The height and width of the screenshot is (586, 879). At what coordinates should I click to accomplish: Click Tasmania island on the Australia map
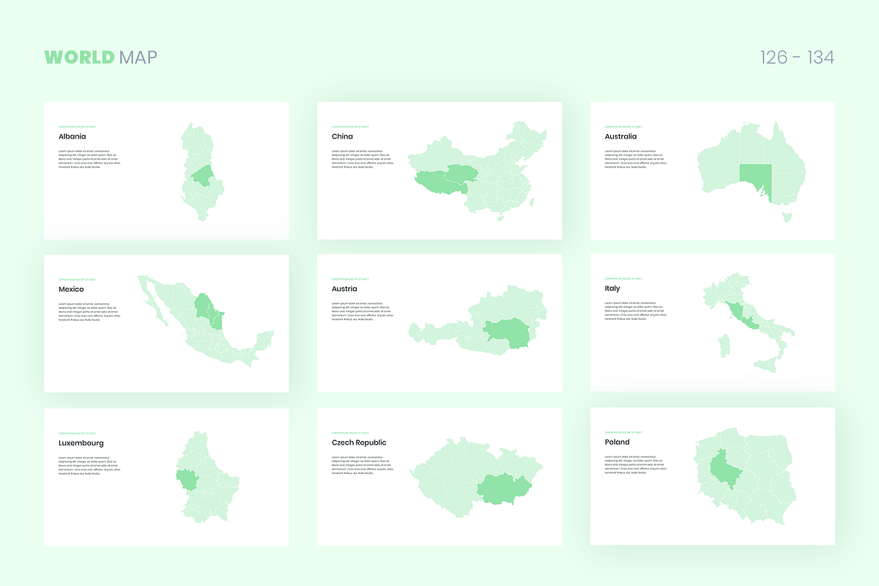787,217
